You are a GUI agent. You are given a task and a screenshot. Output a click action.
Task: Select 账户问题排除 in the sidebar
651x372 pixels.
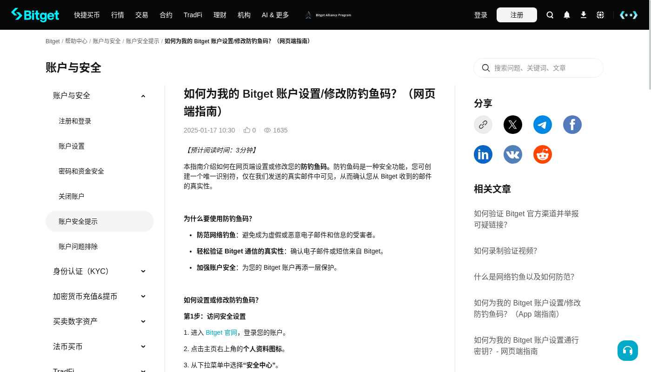[x=78, y=246]
